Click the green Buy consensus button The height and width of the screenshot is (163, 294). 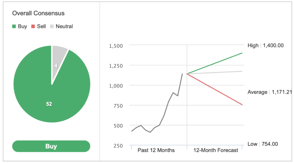point(51,146)
